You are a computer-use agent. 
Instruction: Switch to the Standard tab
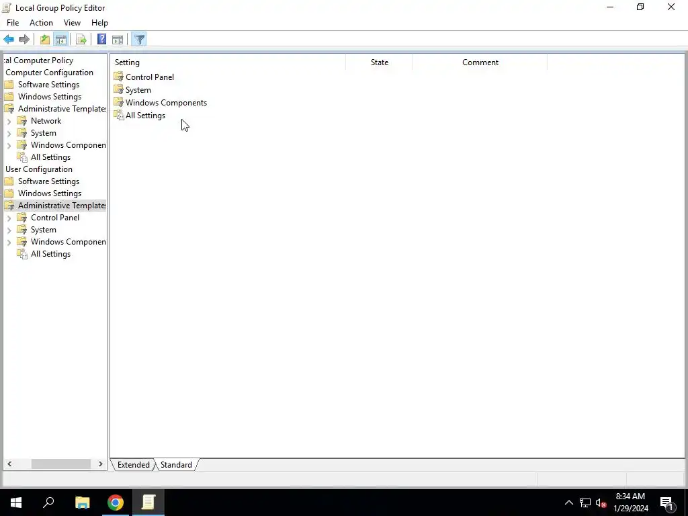176,465
